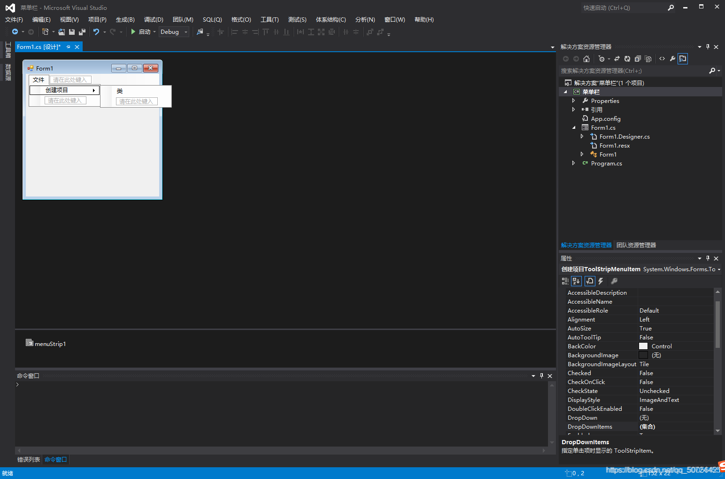Click the View Code icon in Solution Explorer
This screenshot has width=725, height=479.
pyautogui.click(x=662, y=59)
